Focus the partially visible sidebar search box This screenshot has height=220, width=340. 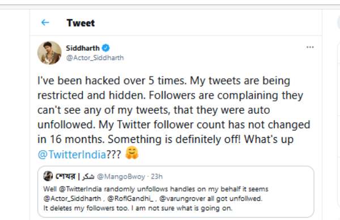338,23
